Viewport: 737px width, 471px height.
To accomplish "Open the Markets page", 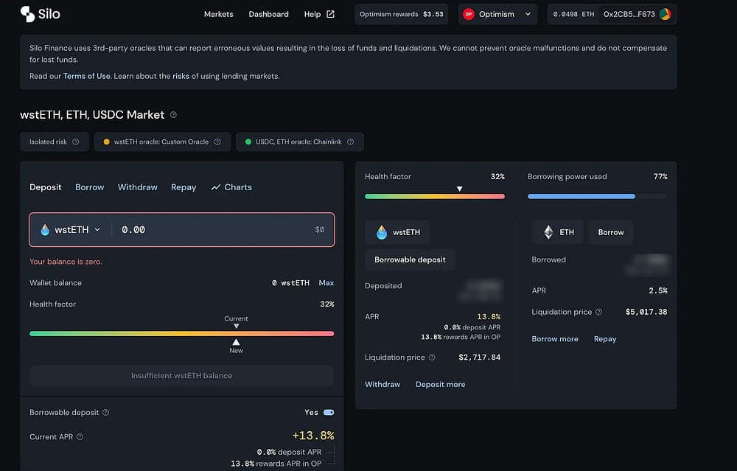I will 219,14.
